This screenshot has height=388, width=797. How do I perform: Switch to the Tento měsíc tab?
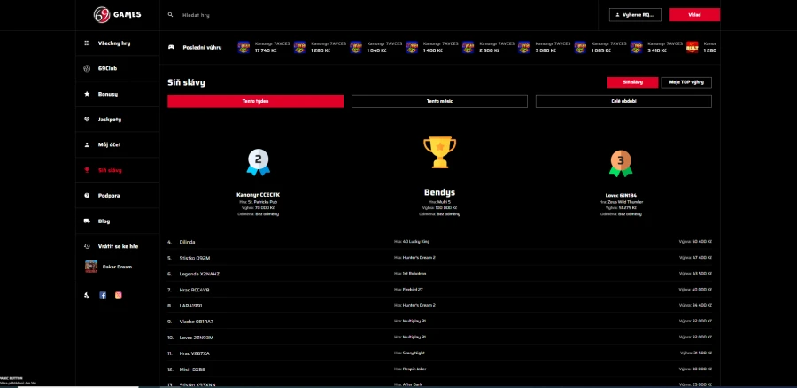click(439, 101)
